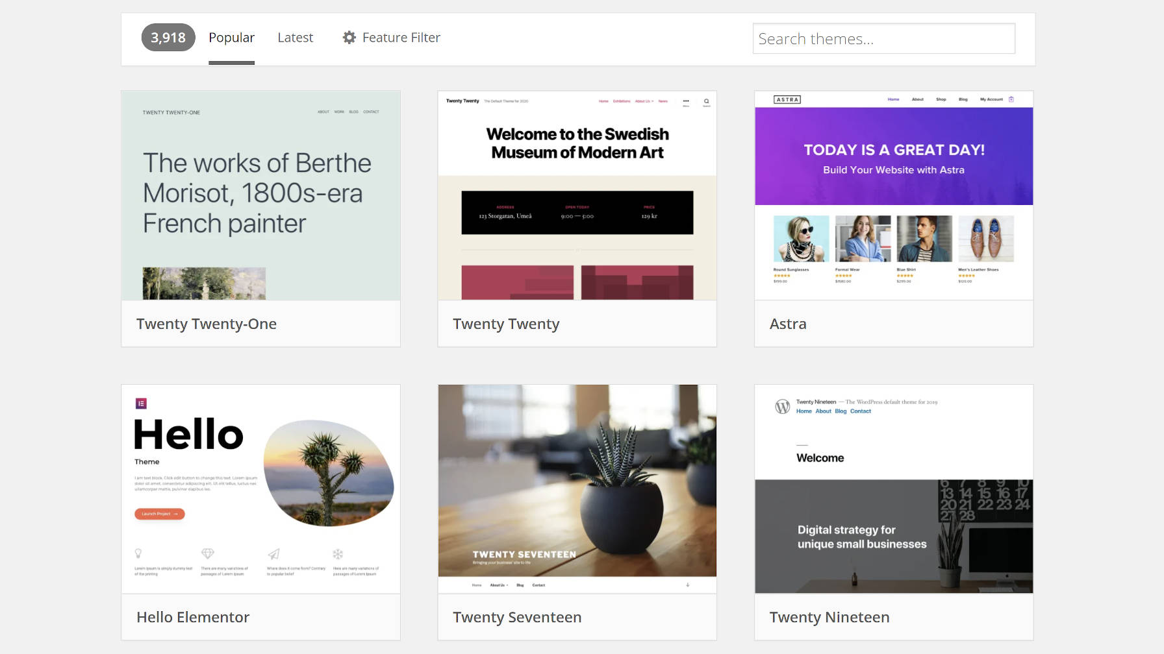
Task: Switch to the Latest tab
Action: pos(295,38)
